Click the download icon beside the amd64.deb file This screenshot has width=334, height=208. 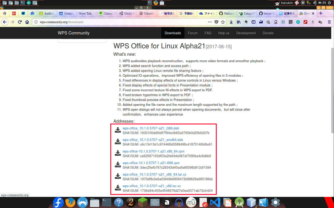tap(118, 142)
